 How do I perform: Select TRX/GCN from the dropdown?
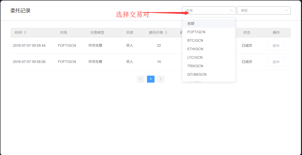pos(195,66)
